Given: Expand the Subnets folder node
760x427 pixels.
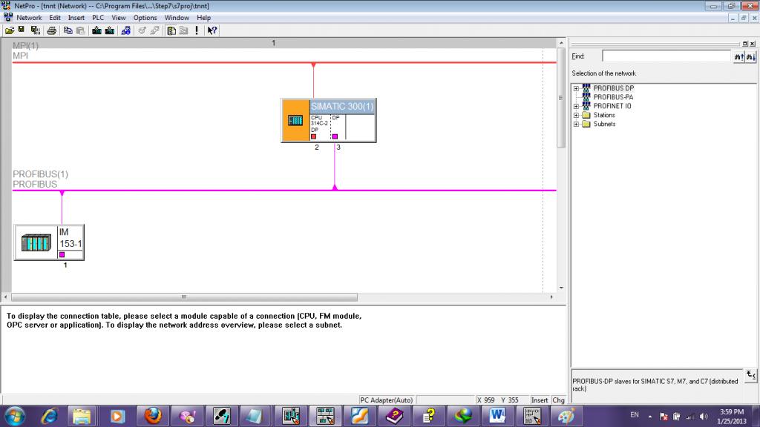Looking at the screenshot, I should [576, 124].
